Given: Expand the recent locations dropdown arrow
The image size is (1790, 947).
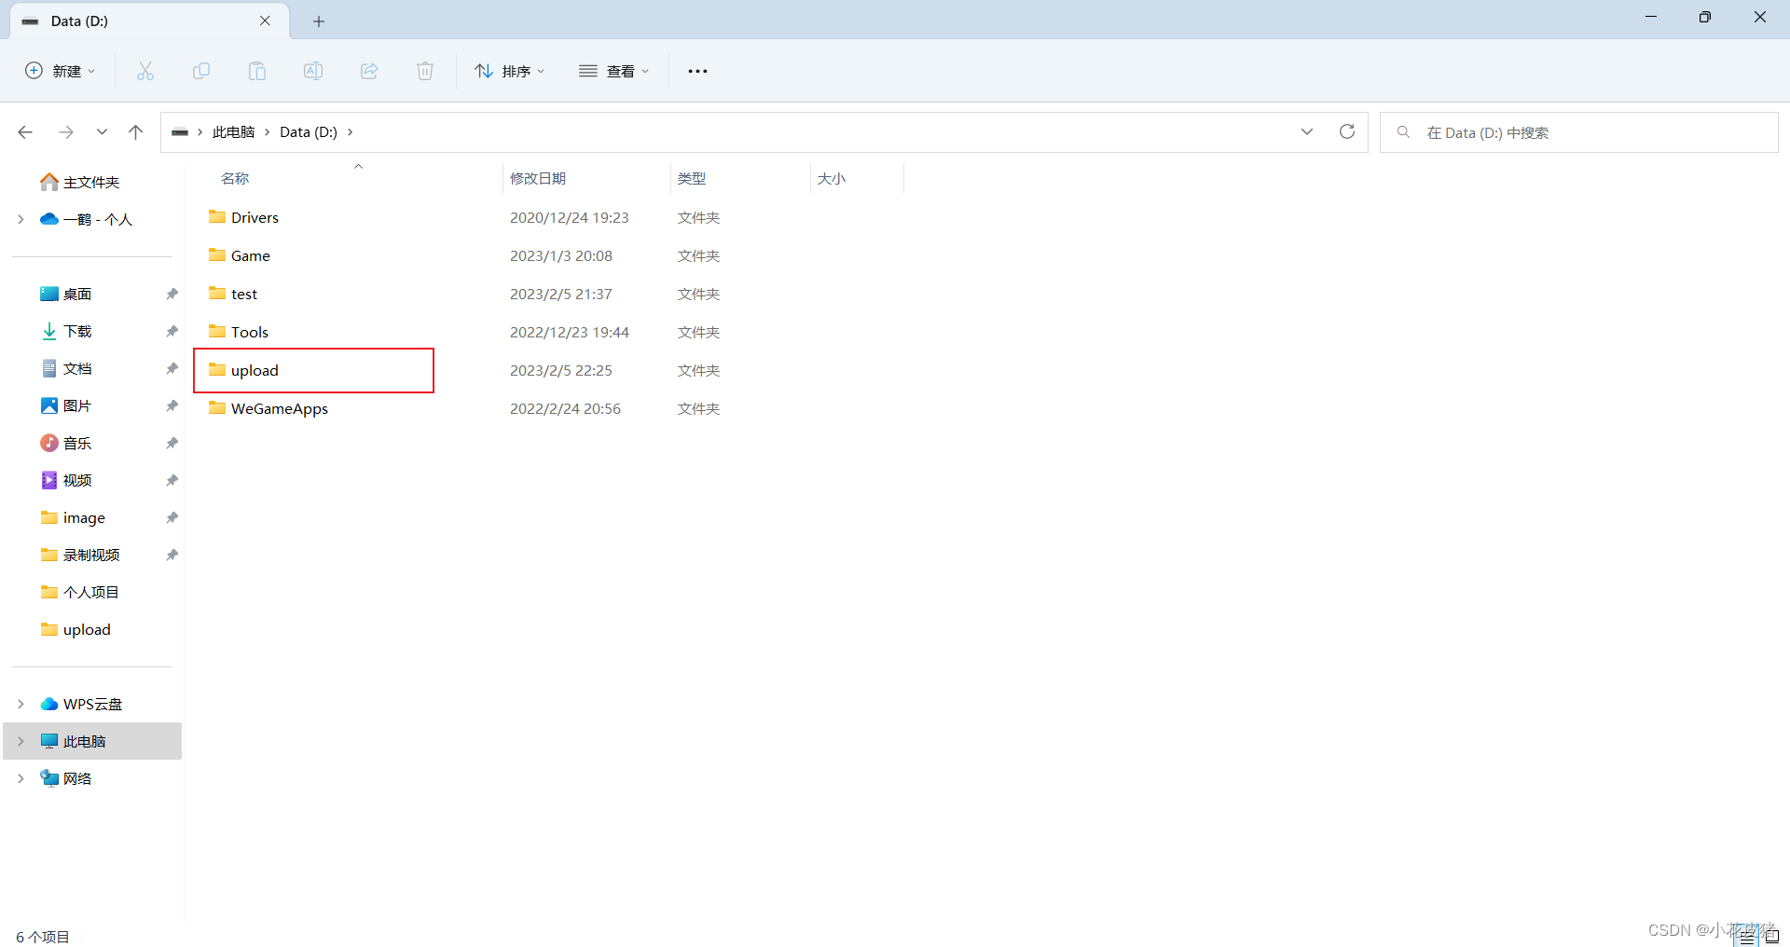Looking at the screenshot, I should pos(102,132).
